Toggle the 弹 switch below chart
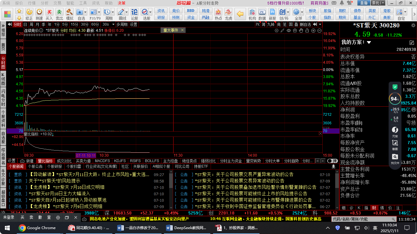The image size is (417, 234). pos(332,161)
